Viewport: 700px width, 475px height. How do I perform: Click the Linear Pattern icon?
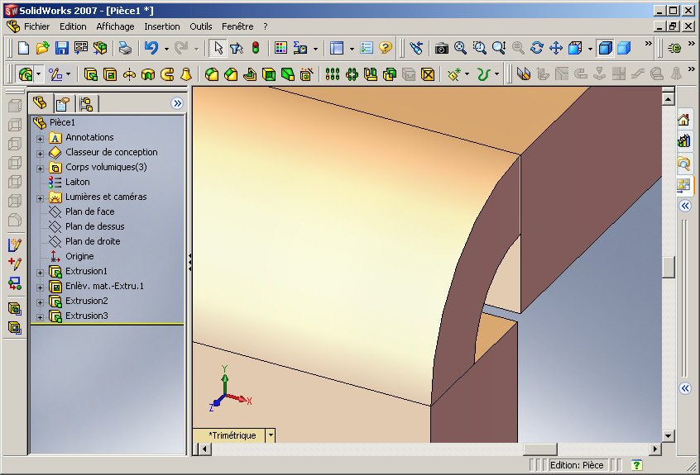(332, 74)
